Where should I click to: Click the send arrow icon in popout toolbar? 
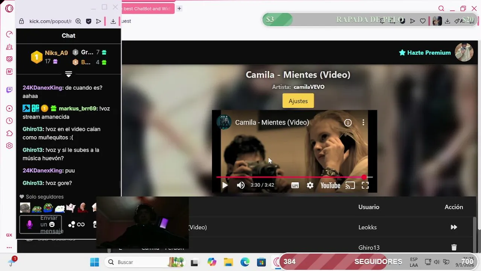pyautogui.click(x=99, y=21)
